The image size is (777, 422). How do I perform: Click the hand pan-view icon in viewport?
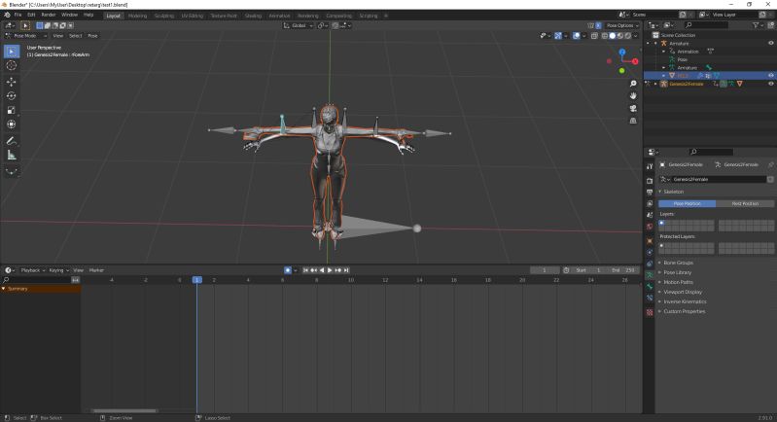pyautogui.click(x=633, y=95)
